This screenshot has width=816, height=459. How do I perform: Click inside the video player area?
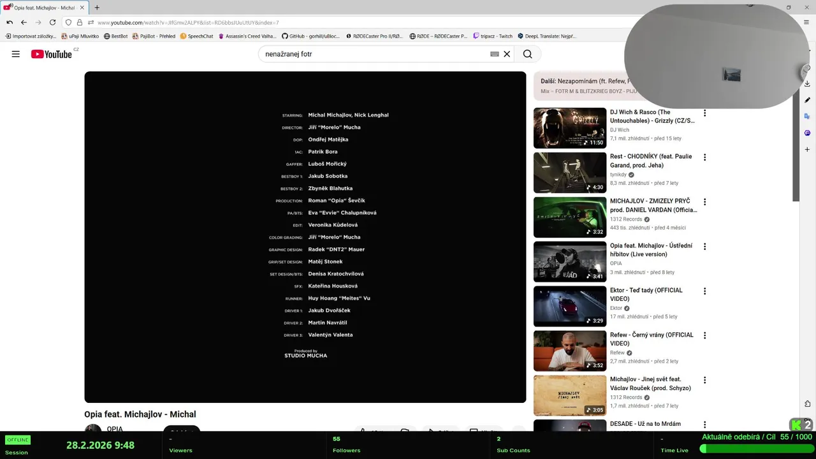point(305,237)
